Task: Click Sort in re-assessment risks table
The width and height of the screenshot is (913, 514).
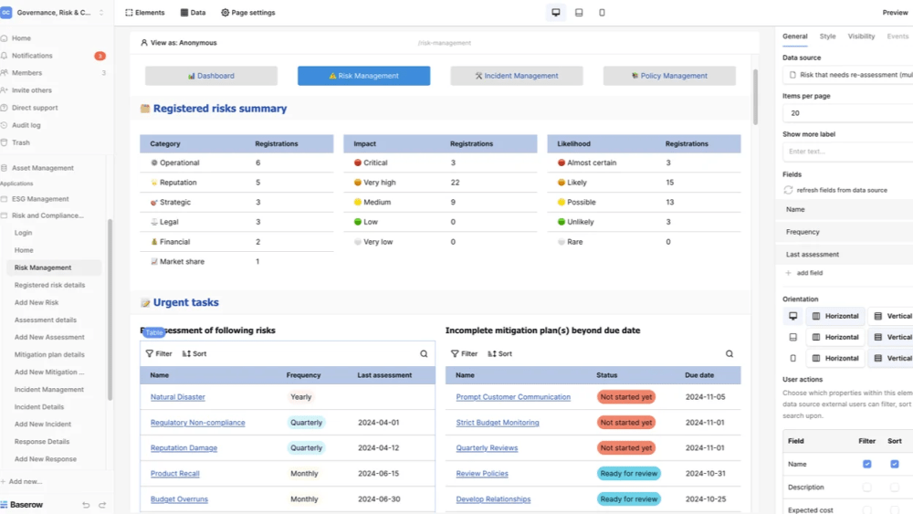Action: pyautogui.click(x=194, y=354)
